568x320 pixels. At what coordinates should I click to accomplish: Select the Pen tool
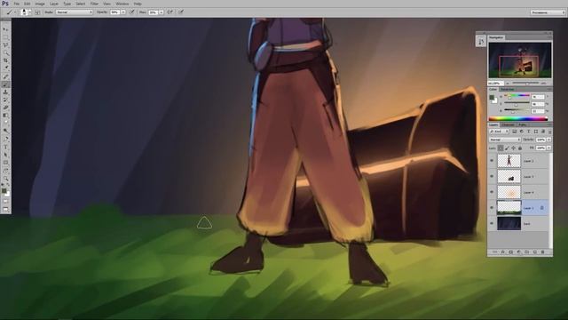coord(5,139)
